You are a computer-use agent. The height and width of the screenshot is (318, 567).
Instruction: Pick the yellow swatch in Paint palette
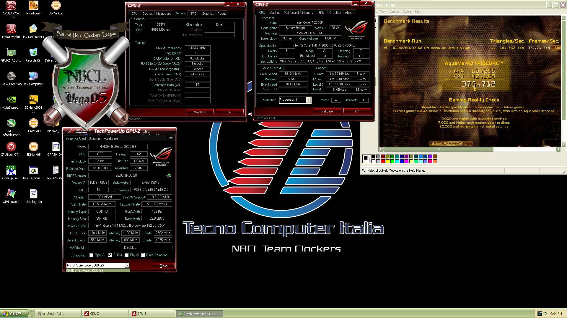(x=388, y=161)
